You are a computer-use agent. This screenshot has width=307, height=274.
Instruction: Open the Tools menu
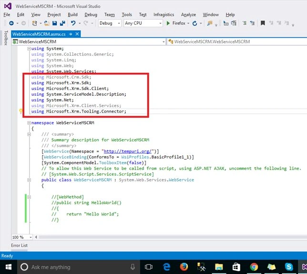(127, 15)
